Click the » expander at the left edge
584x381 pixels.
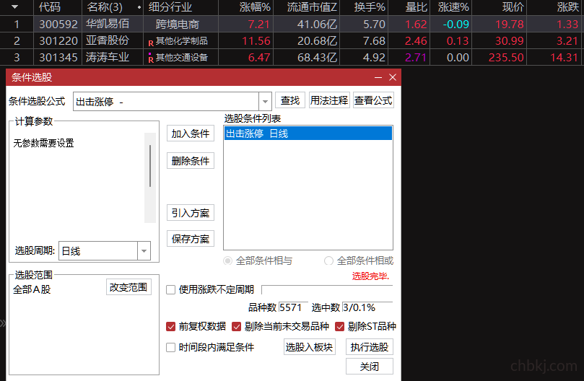[3, 323]
